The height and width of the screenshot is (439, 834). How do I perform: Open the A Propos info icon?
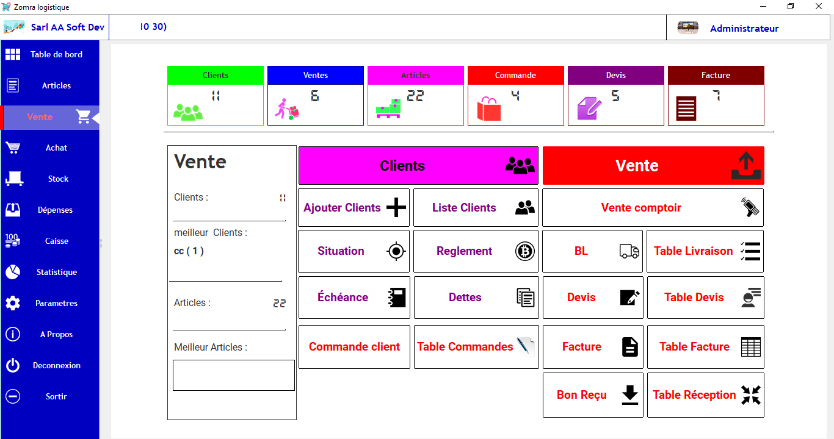click(x=13, y=334)
